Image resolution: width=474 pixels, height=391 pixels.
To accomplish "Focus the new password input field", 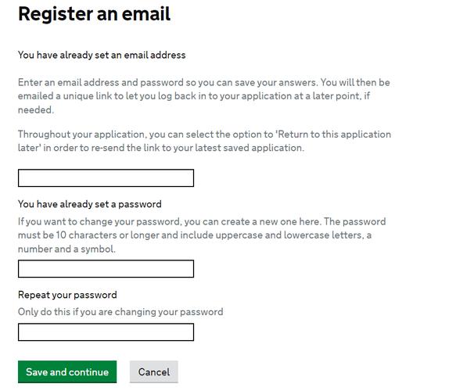I will click(x=106, y=269).
